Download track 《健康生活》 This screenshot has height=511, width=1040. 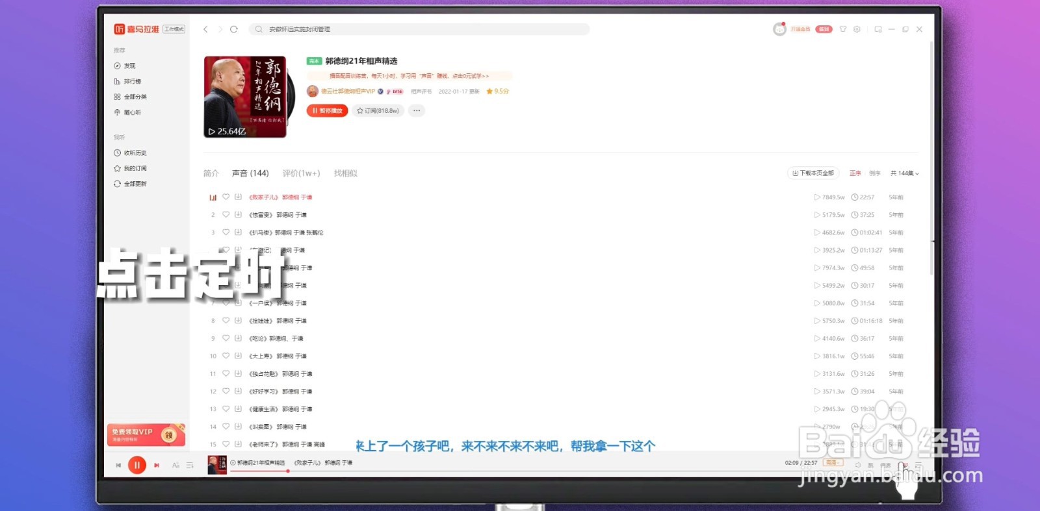[x=238, y=408]
